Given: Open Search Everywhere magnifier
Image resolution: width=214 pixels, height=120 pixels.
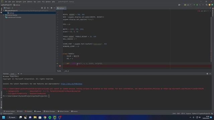Looking at the screenshot, I should pos(207,5).
